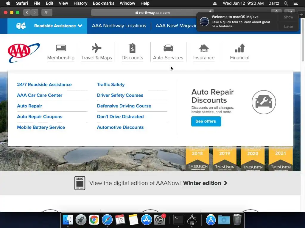Open the Winter edition chevron arrow

tap(226, 183)
